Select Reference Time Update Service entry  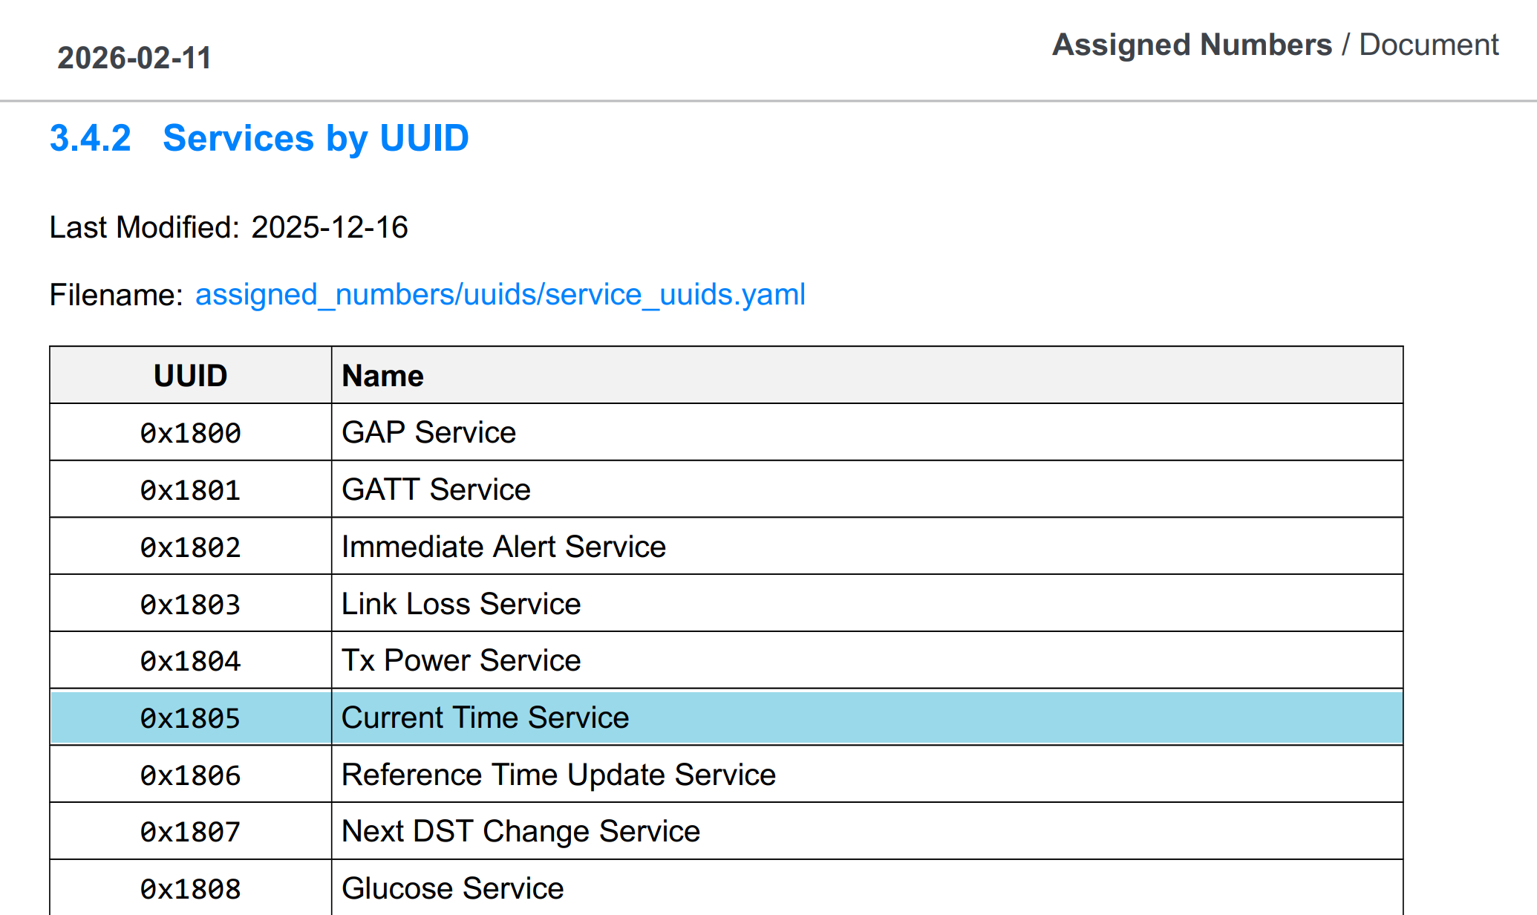point(558,775)
